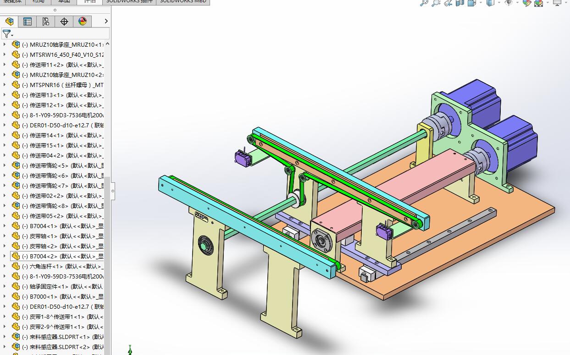Open the DisplayManager color ball tab
This screenshot has height=355, width=570.
(83, 21)
